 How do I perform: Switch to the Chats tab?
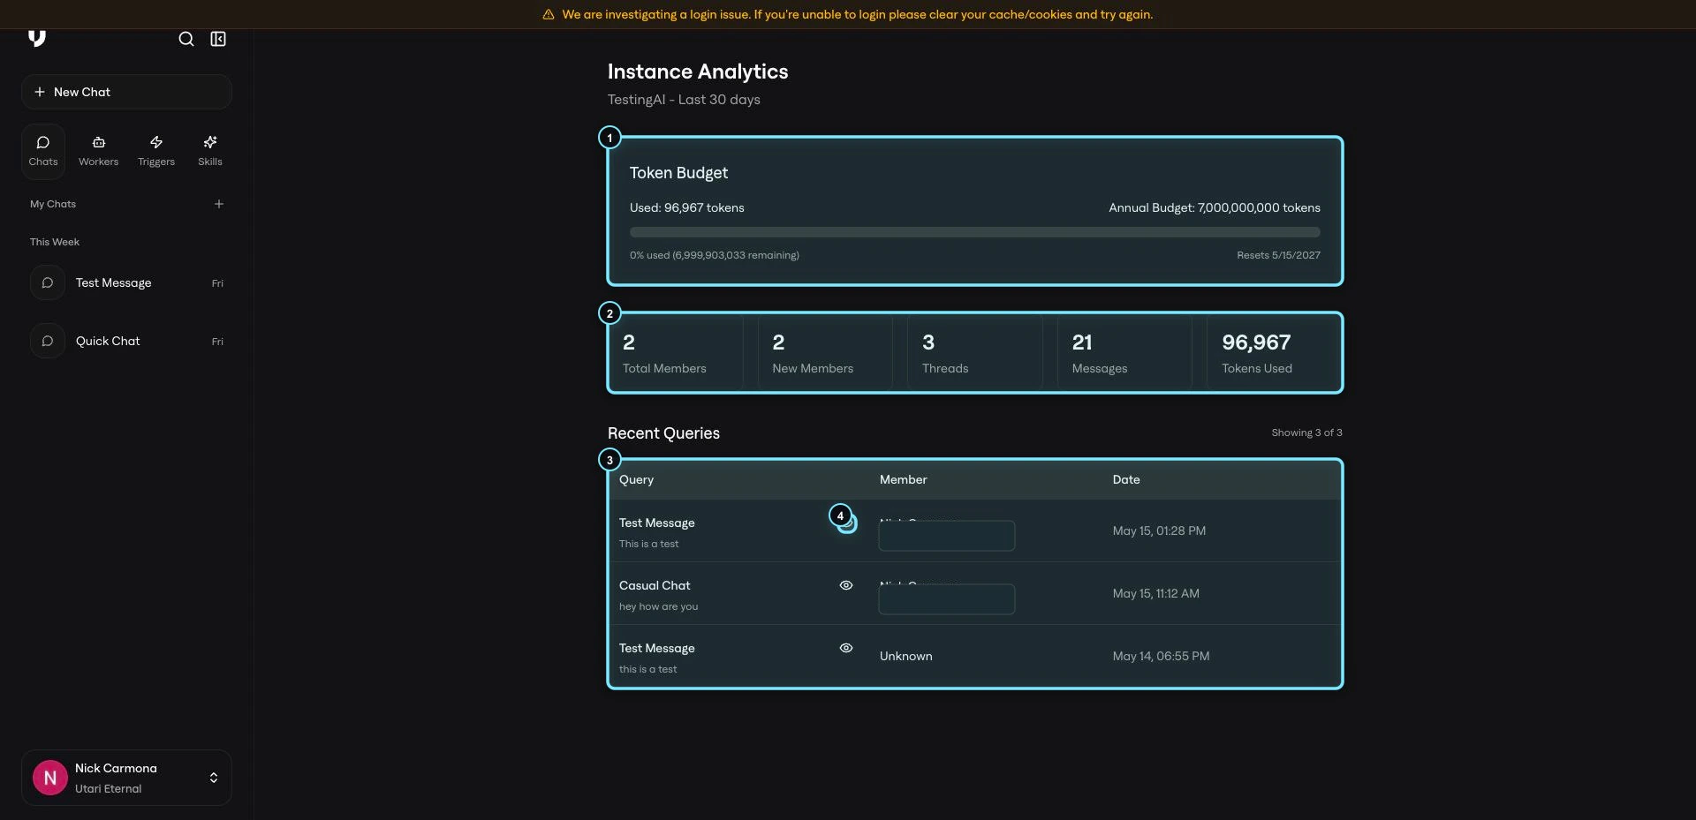(x=43, y=151)
